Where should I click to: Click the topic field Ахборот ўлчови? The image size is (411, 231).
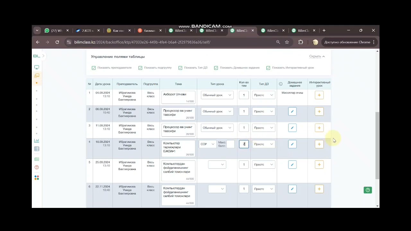pos(178,97)
